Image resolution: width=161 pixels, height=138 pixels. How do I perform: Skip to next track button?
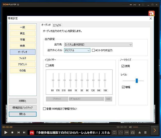coord(24,132)
